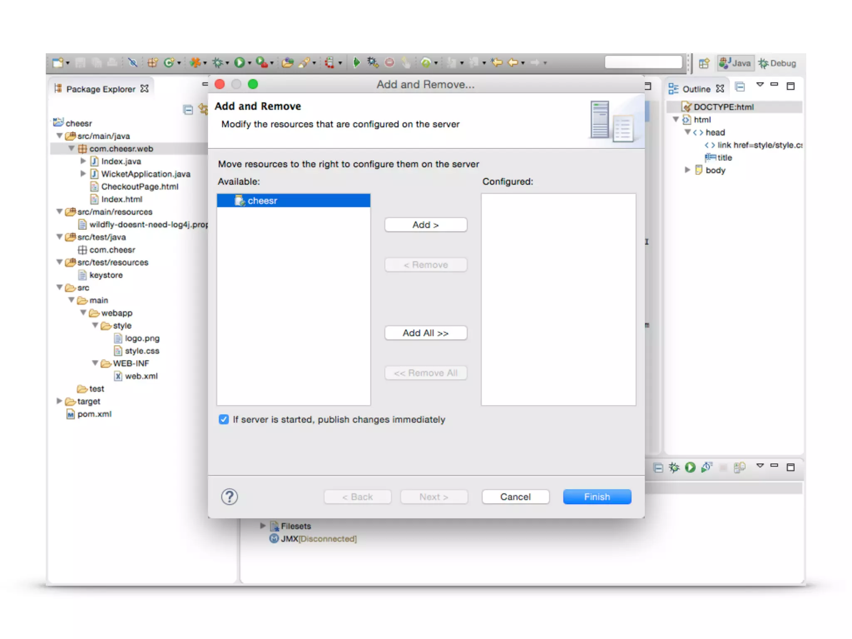Click the Open Type toolbar icon

click(x=287, y=62)
